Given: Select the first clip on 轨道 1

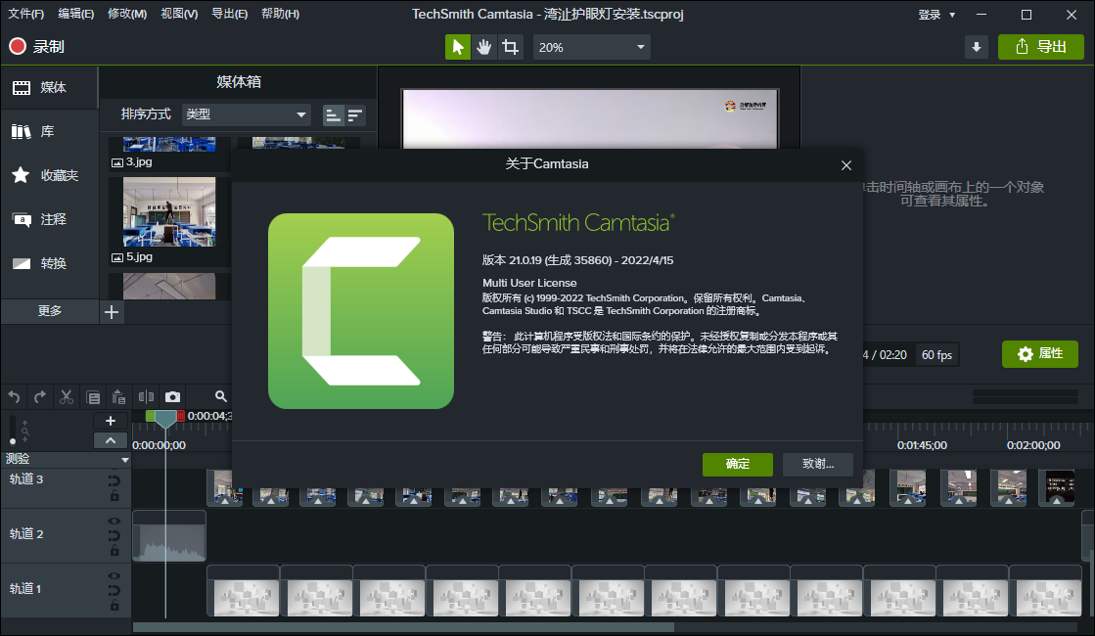Looking at the screenshot, I should (243, 591).
